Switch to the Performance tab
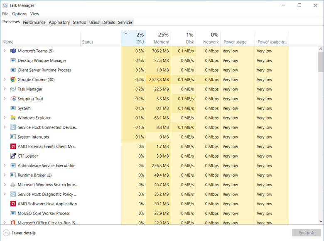Viewport: 324px width, 241px height. coord(34,22)
